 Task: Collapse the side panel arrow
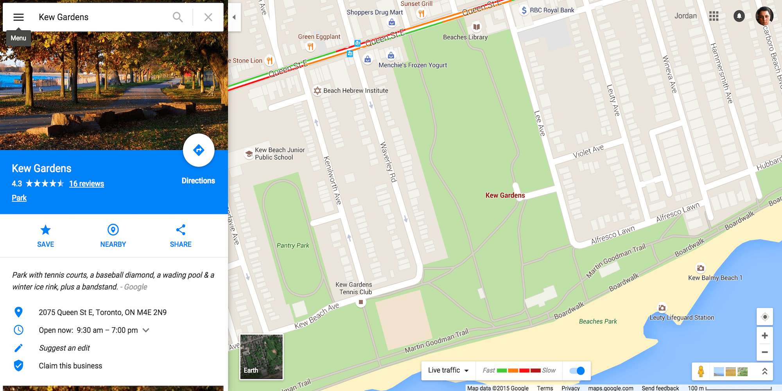pos(234,17)
